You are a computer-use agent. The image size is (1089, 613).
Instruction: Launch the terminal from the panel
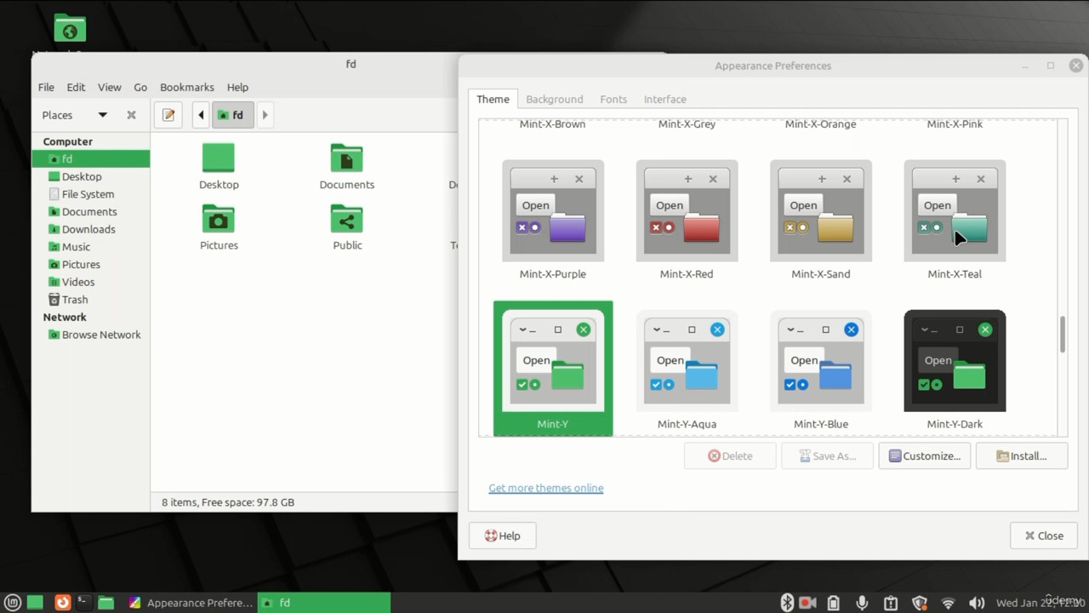83,603
